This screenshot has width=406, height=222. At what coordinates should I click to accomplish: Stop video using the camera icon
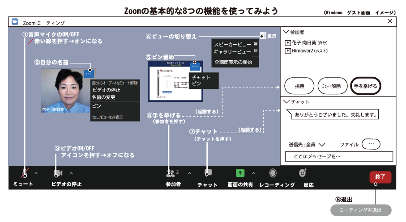pyautogui.click(x=57, y=173)
